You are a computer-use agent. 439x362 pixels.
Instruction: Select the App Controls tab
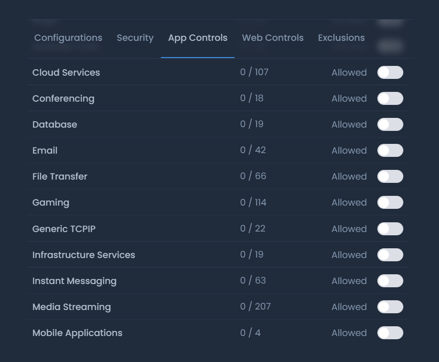(197, 38)
